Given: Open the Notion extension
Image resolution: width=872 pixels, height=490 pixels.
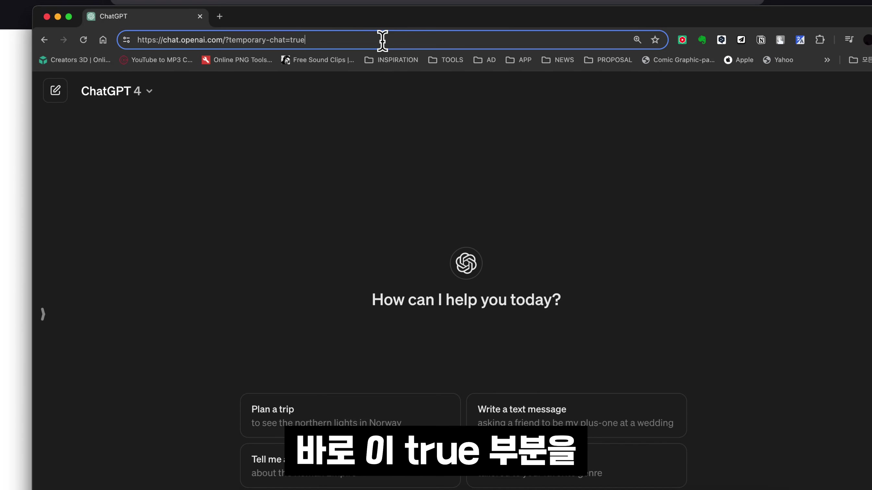Looking at the screenshot, I should [x=761, y=40].
